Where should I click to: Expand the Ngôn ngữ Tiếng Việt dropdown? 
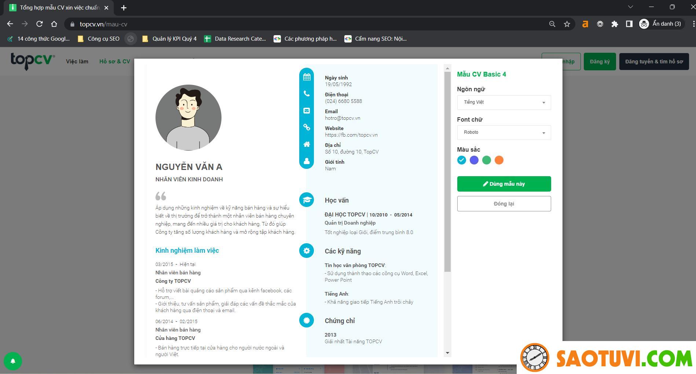point(504,103)
